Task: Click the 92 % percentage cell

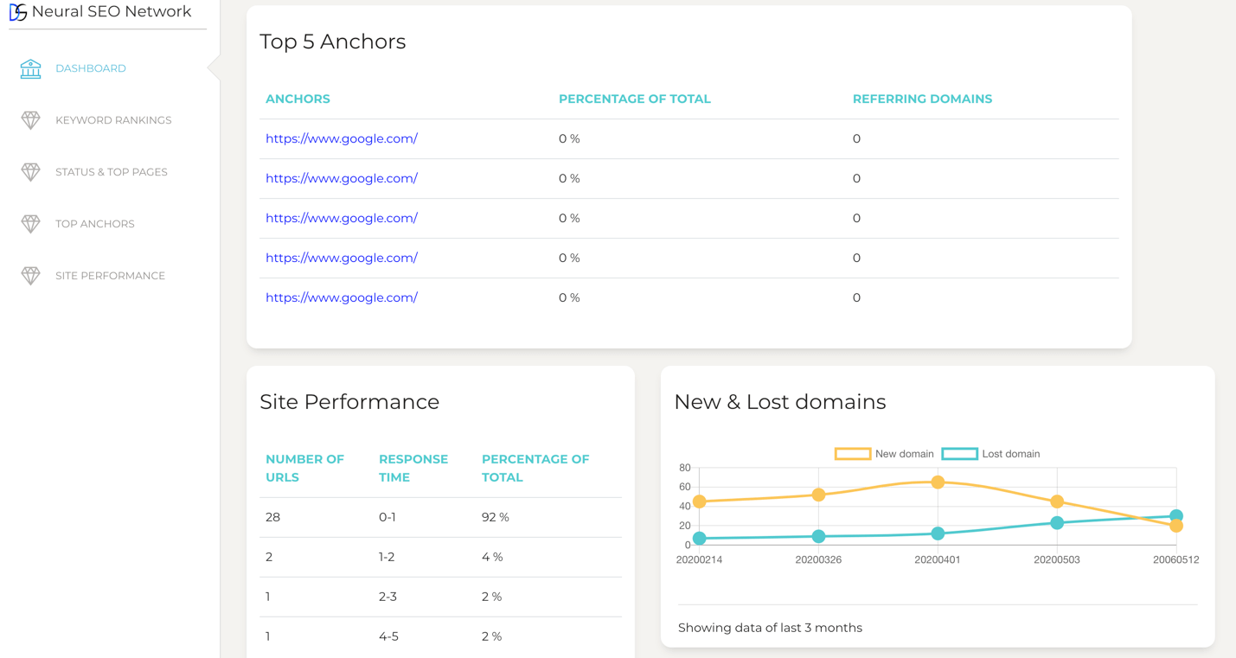Action: pyautogui.click(x=496, y=517)
